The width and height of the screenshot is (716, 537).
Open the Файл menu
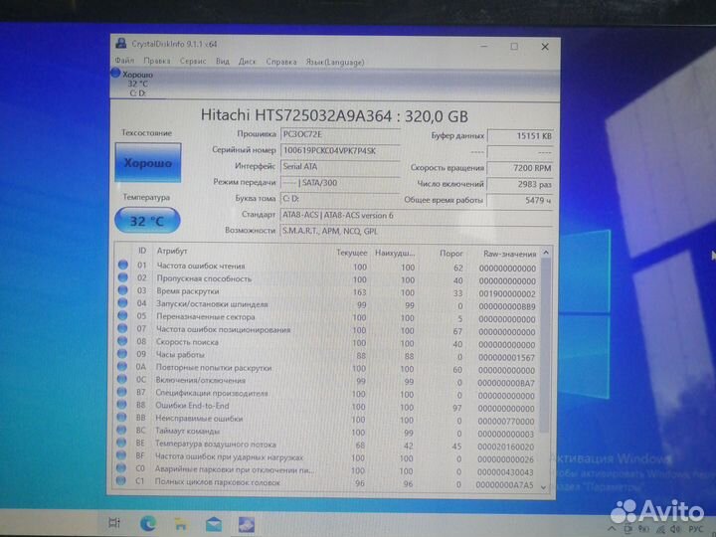click(x=124, y=61)
